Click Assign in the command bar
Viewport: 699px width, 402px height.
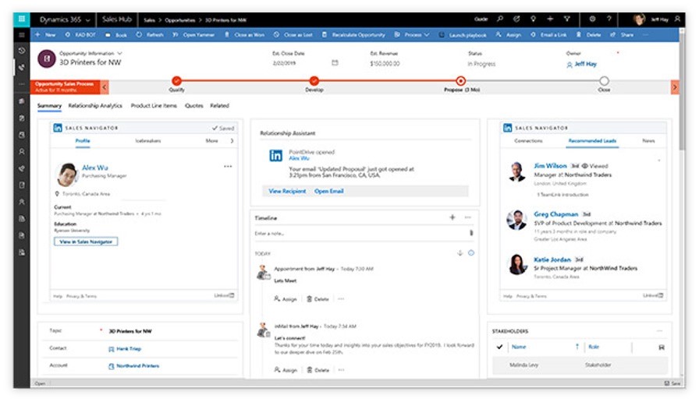[x=509, y=35]
